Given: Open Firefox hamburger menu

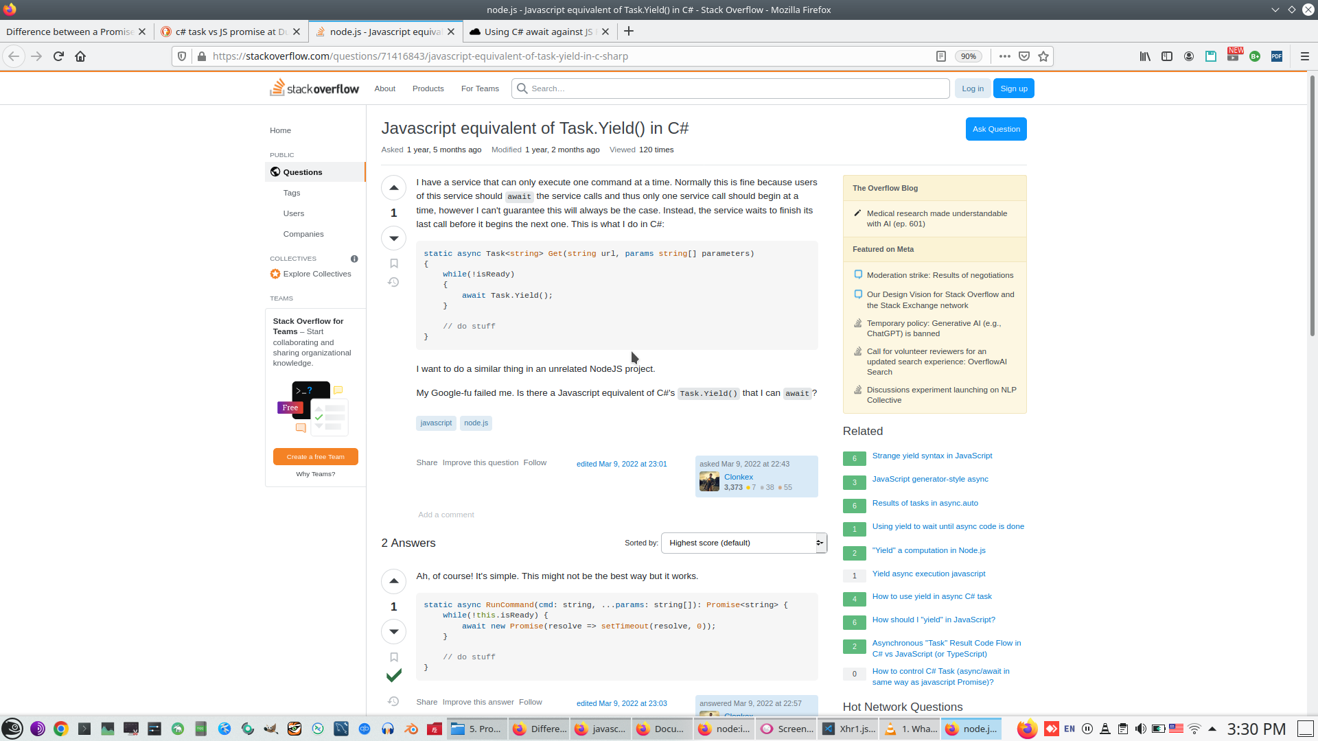Looking at the screenshot, I should click(1304, 56).
